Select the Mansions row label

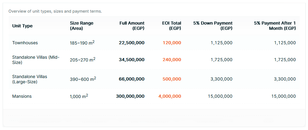[22, 96]
